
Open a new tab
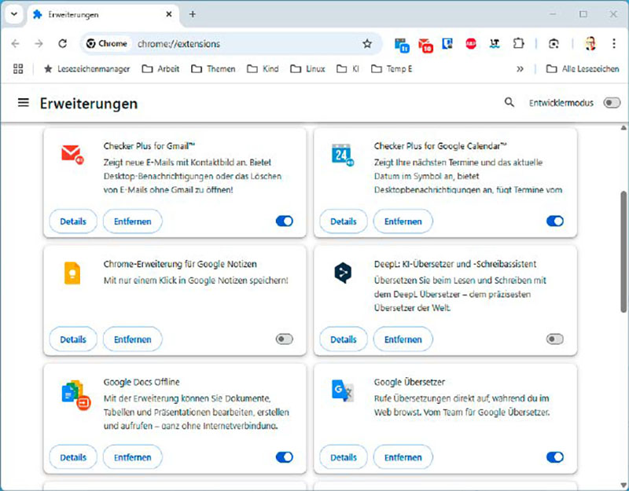(x=193, y=14)
